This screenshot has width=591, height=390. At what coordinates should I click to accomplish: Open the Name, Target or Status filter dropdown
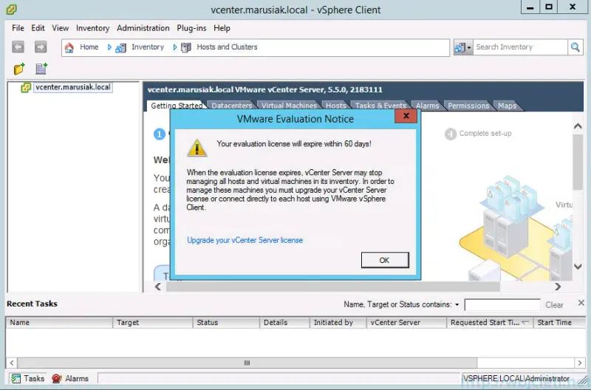457,304
